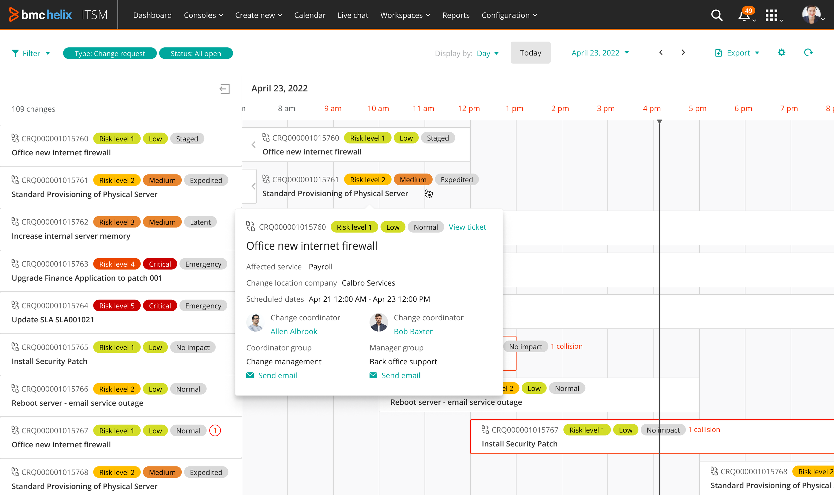
Task: Click the Today button
Action: pyautogui.click(x=530, y=53)
